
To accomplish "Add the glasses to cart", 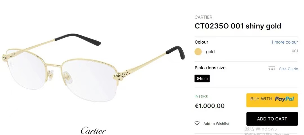I will coord(272,119).
